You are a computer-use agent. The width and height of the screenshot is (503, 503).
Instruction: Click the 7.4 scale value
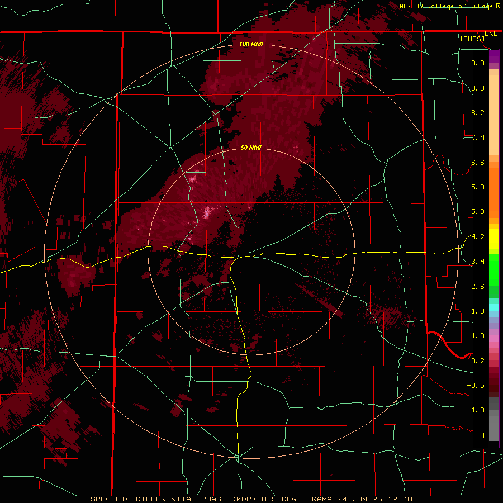point(478,137)
